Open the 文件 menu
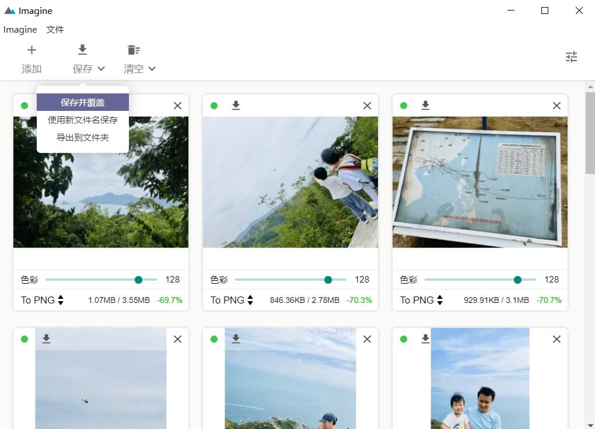This screenshot has width=595, height=429. coord(55,30)
